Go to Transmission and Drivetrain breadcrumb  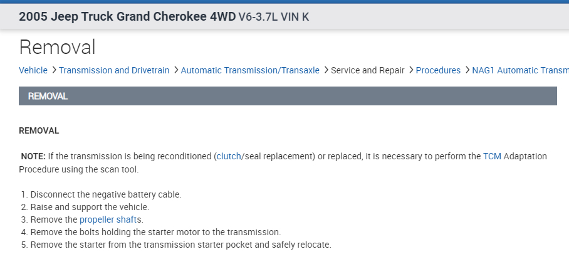tap(114, 70)
